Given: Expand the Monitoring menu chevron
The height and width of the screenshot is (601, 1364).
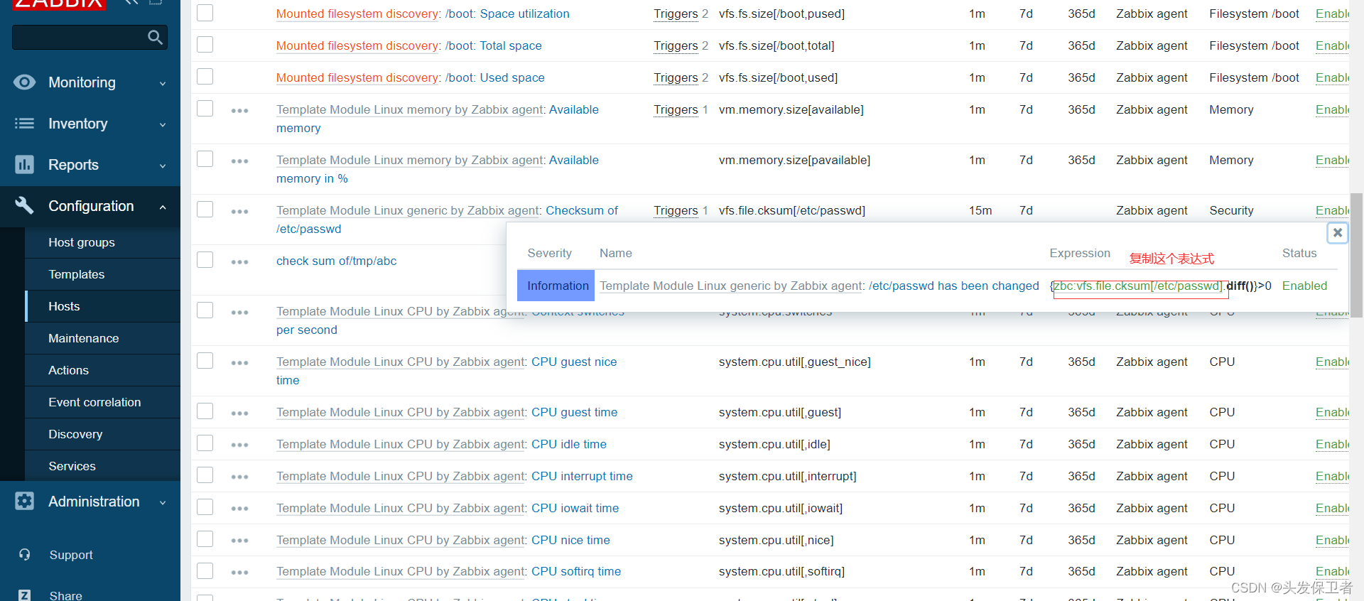Looking at the screenshot, I should pos(163,83).
